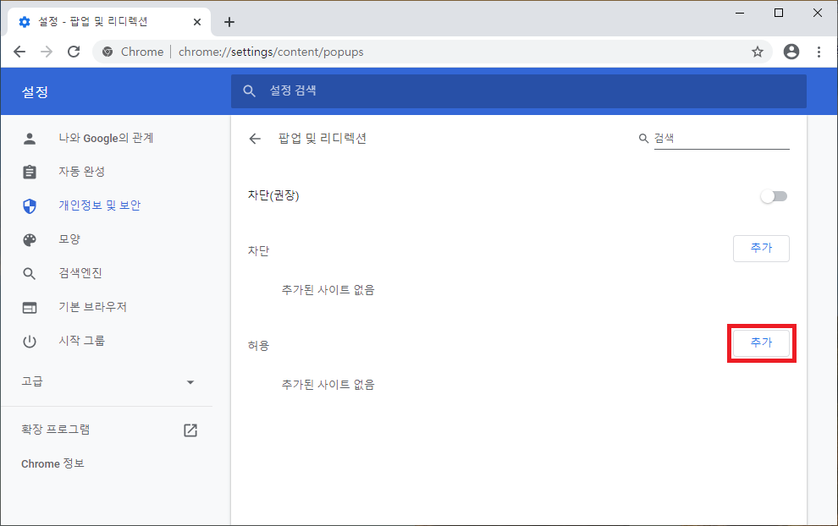The image size is (838, 526).
Task: Click the browser window icon for 기본 브라우저
Action: tap(30, 308)
